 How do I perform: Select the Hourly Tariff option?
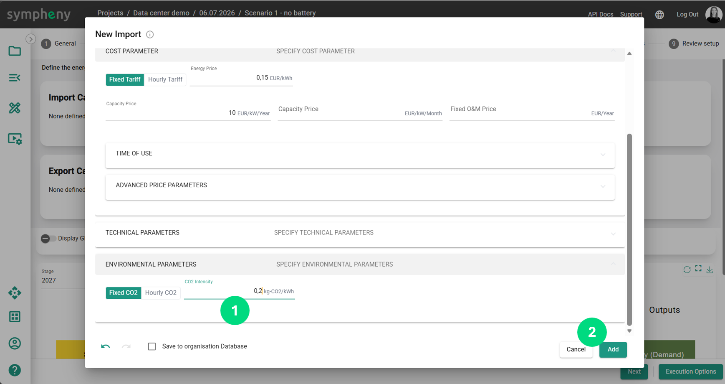click(x=165, y=79)
